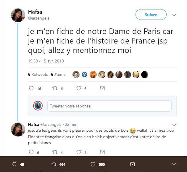Click the reply icon on main tweet
The height and width of the screenshot is (172, 187).
(x=31, y=88)
